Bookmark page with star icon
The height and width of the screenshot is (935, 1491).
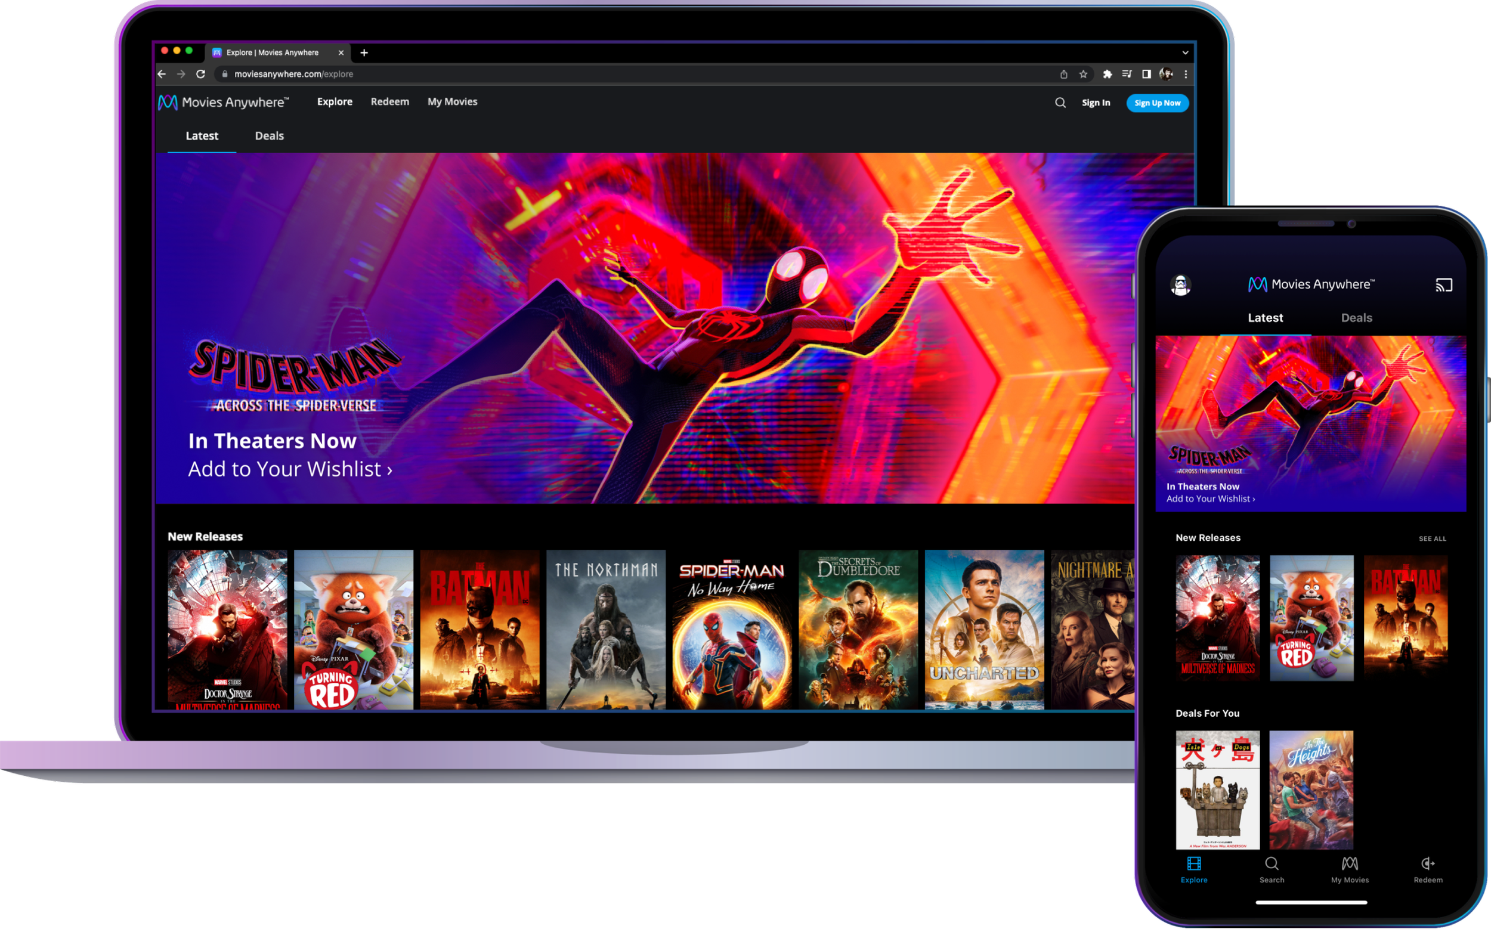(x=1083, y=74)
